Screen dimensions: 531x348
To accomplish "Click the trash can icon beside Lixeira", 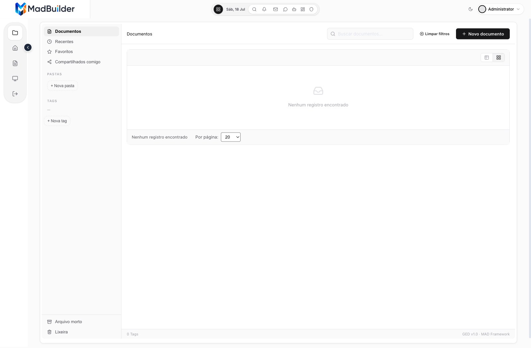I will 49,332.
